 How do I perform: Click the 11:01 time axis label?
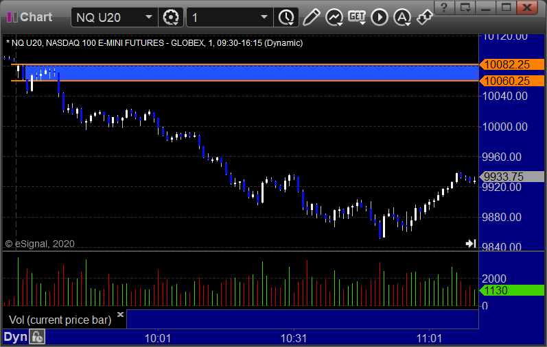coord(429,338)
